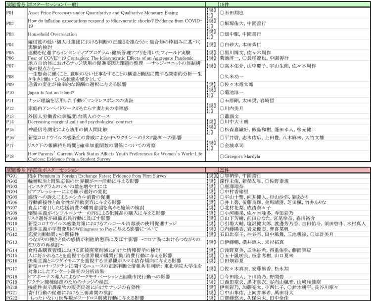Select the PG03 'インスタグラムのいいね数を増やすには' title
Viewport: 371px width, 301px height.
[x=67, y=186]
